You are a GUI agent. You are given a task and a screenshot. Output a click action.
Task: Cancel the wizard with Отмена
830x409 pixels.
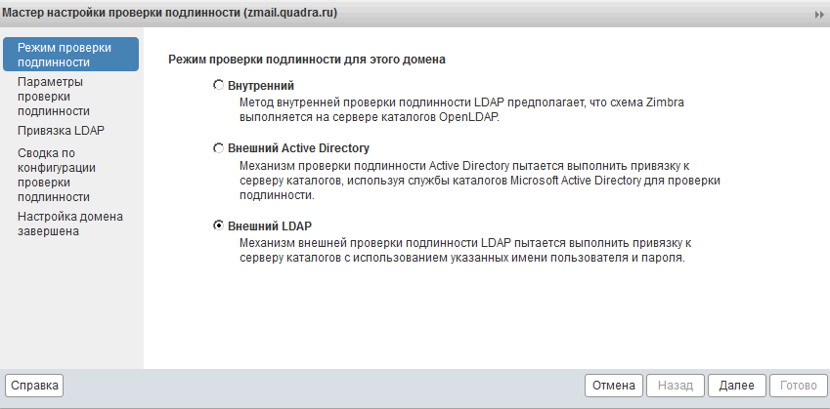click(614, 386)
